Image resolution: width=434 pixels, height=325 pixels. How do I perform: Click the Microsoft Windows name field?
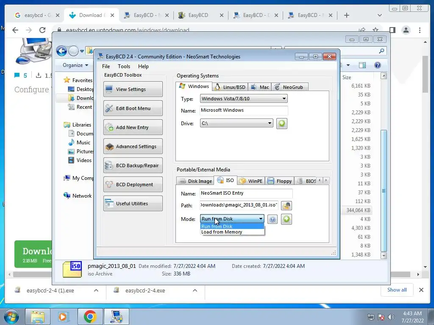click(244, 110)
